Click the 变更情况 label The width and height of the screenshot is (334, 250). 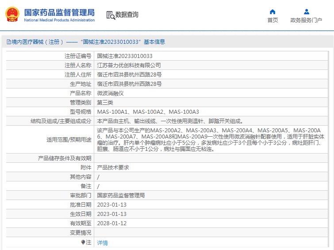click(x=81, y=233)
